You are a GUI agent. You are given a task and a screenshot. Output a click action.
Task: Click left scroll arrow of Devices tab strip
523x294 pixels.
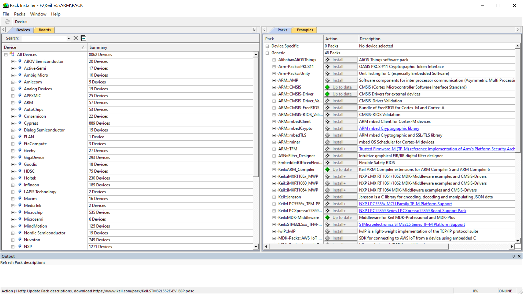3,30
